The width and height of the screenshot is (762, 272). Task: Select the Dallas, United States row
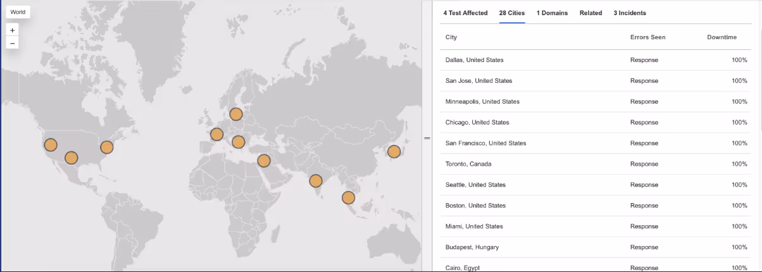click(596, 60)
